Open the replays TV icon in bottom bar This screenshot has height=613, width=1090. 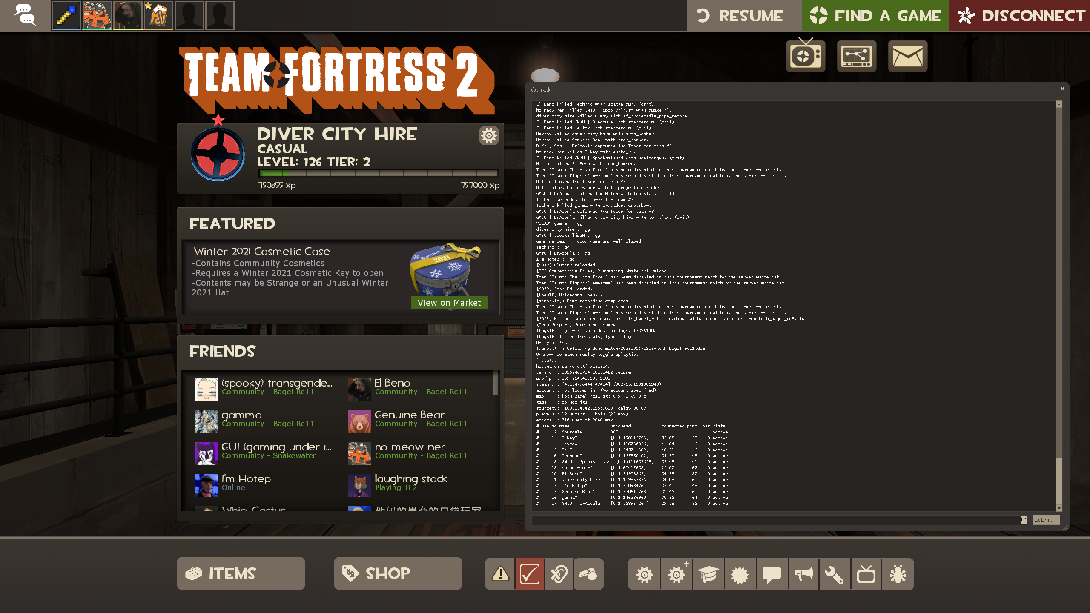(866, 574)
